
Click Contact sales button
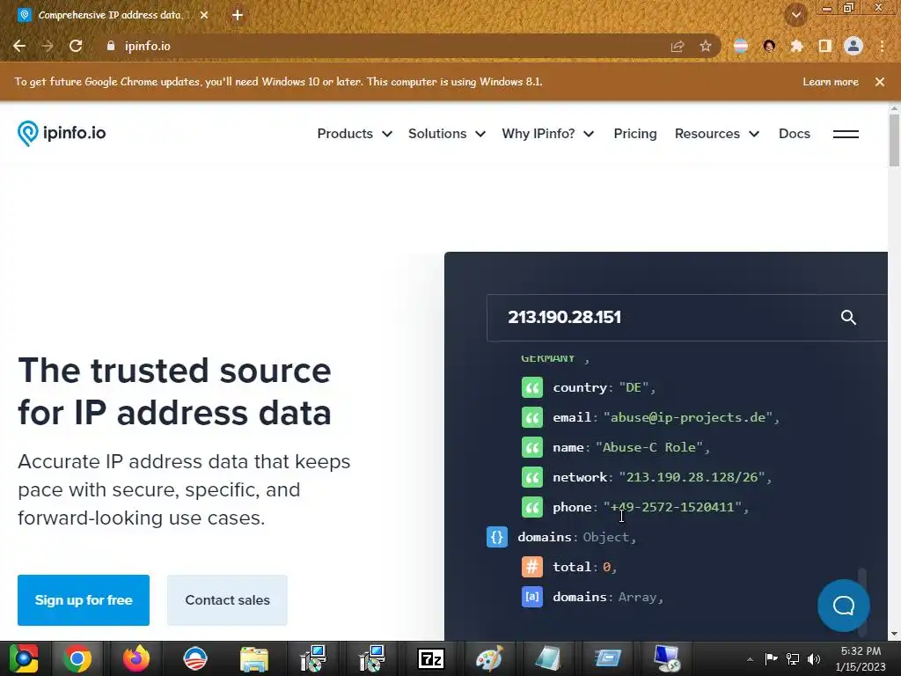pos(227,600)
